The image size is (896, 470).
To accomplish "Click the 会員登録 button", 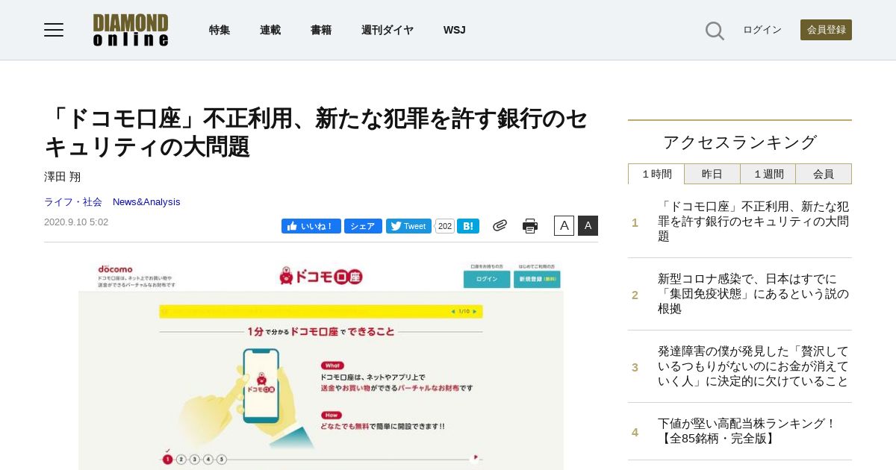I will click(x=826, y=30).
